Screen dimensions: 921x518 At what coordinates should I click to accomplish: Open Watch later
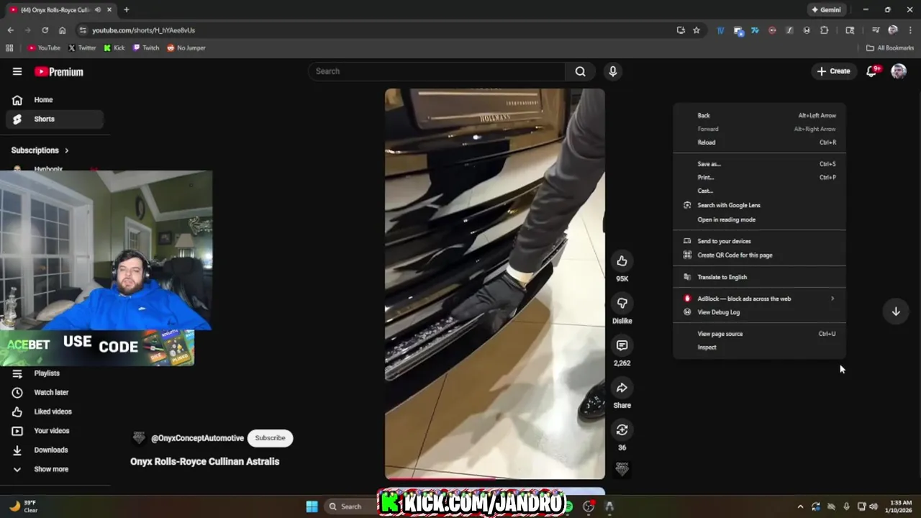pyautogui.click(x=55, y=393)
